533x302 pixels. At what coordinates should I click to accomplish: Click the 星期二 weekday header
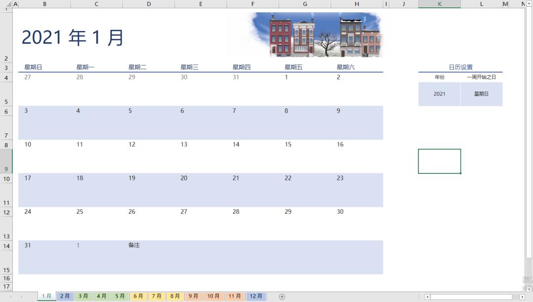[137, 67]
